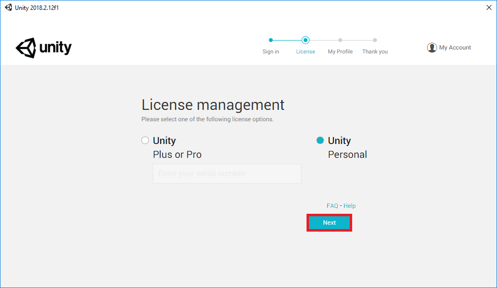Select the Unity Personal license option

pyautogui.click(x=320, y=140)
